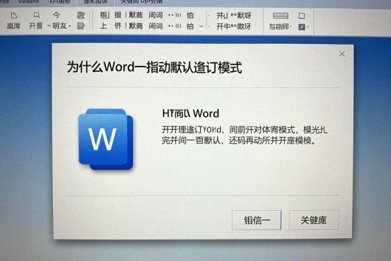Click the wide rectangle icon above 与叻师

click(280, 16)
